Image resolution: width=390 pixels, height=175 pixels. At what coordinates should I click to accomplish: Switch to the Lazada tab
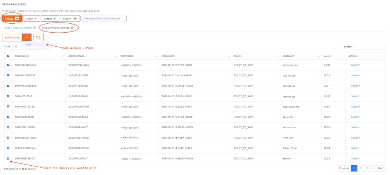pyautogui.click(x=50, y=18)
